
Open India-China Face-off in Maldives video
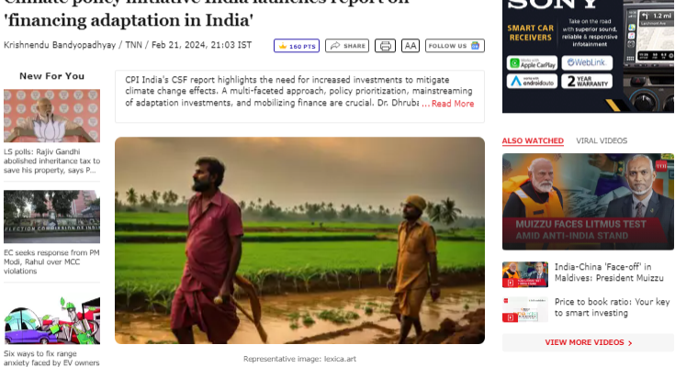(609, 272)
